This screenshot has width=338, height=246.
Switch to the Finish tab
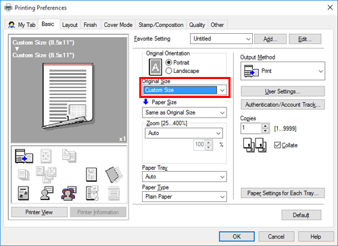coord(90,25)
